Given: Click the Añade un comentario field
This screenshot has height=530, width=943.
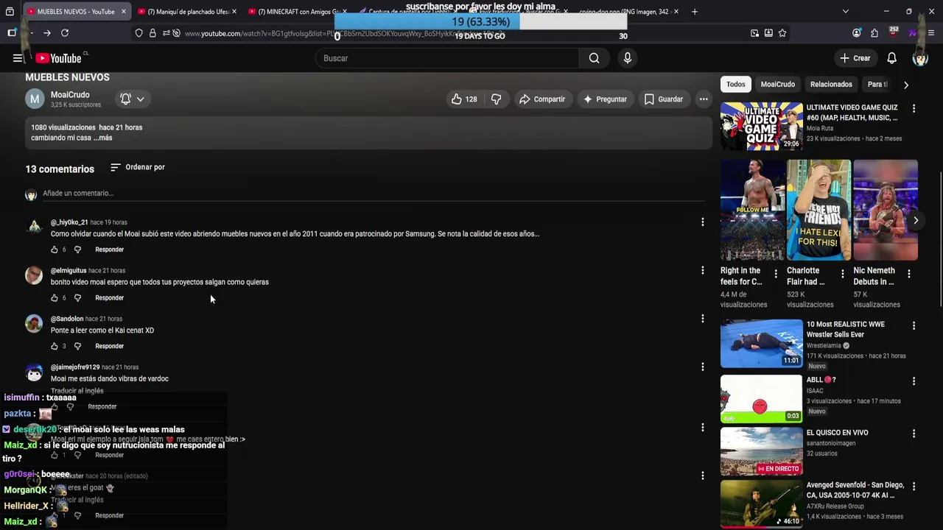Looking at the screenshot, I should pos(374,194).
